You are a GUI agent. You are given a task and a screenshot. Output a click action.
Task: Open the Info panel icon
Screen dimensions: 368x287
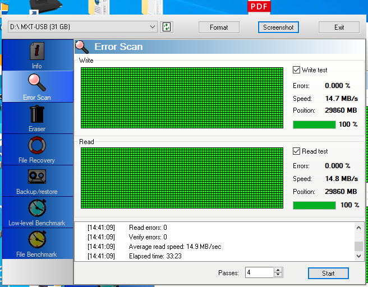[36, 52]
